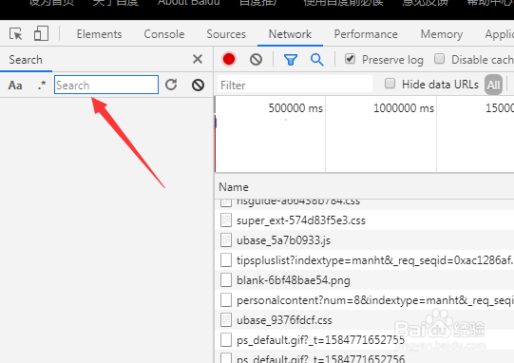This screenshot has width=514, height=363.
Task: Enable the Disable cache checkbox
Action: click(x=439, y=59)
